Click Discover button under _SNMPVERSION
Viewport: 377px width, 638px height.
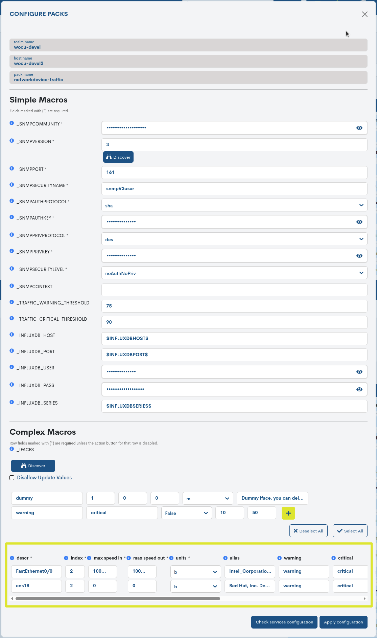tap(118, 157)
